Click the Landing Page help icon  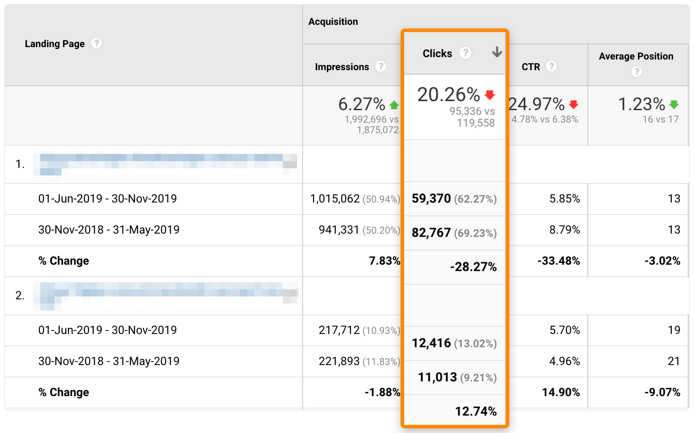96,44
